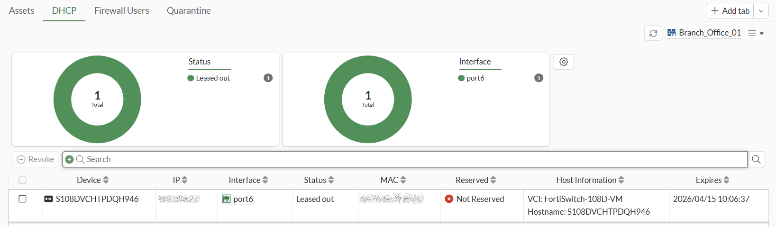Open the chart settings gear
The height and width of the screenshot is (227, 776).
click(564, 62)
